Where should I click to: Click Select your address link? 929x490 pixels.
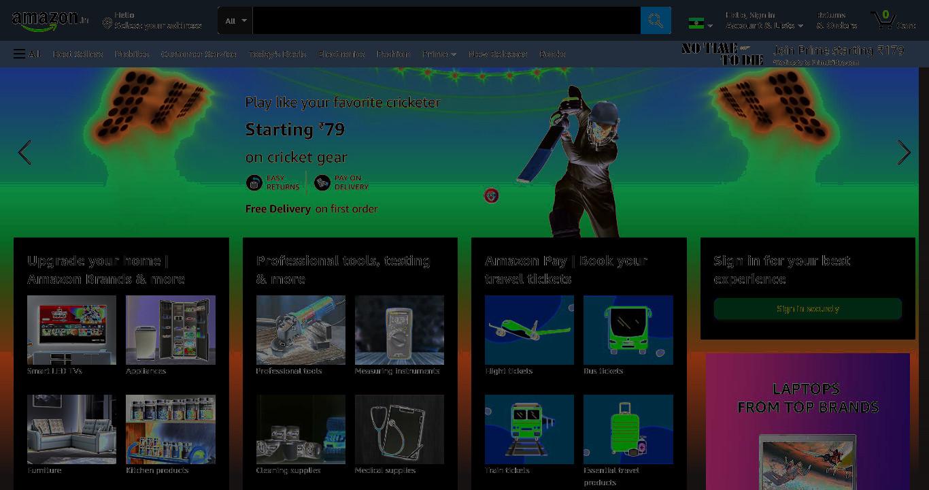(x=158, y=25)
